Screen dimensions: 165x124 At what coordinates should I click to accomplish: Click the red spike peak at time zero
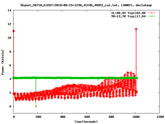pyautogui.click(x=14, y=31)
